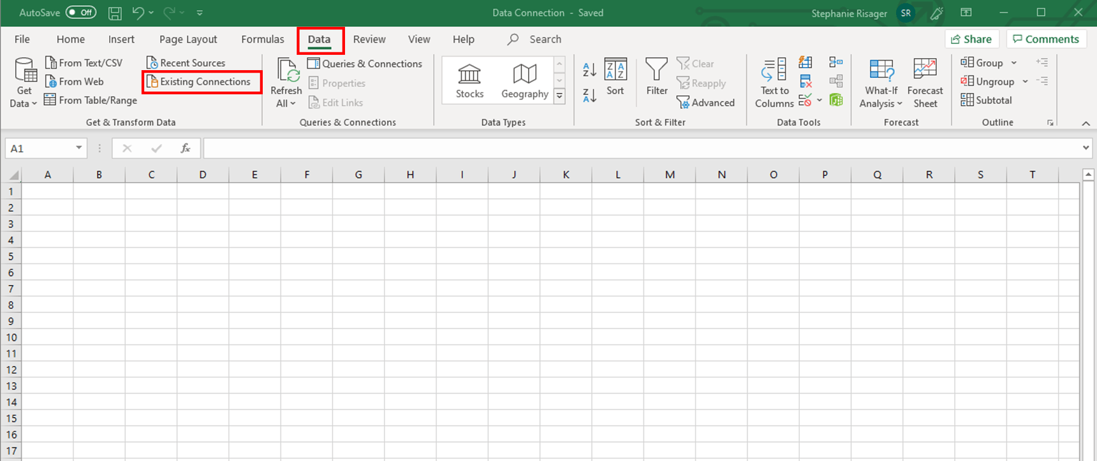Toggle the AutoSave switch
This screenshot has width=1097, height=461.
[x=81, y=13]
